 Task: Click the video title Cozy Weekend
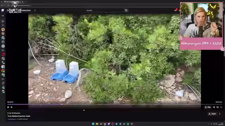click(19, 116)
